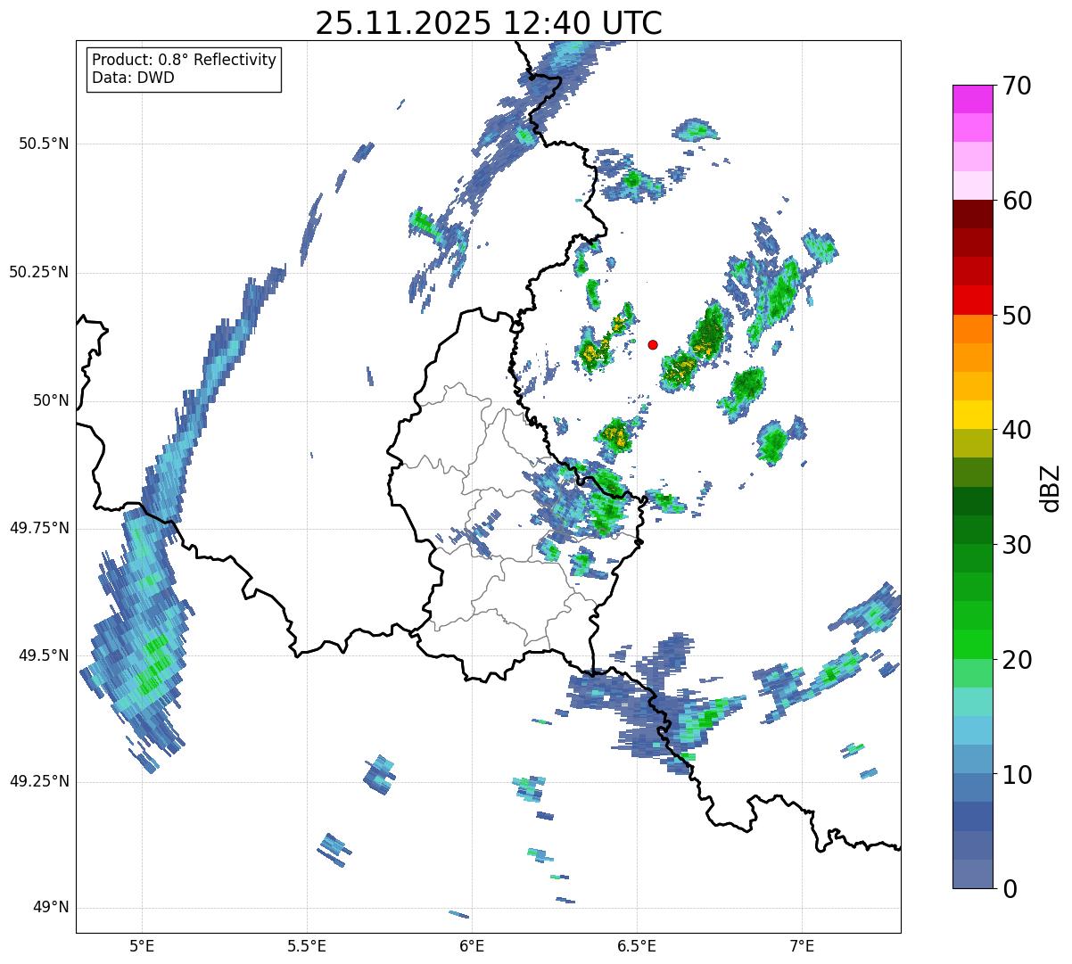Click the 50.5°N latitude label
Image resolution: width=1072 pixels, height=964 pixels.
[44, 144]
